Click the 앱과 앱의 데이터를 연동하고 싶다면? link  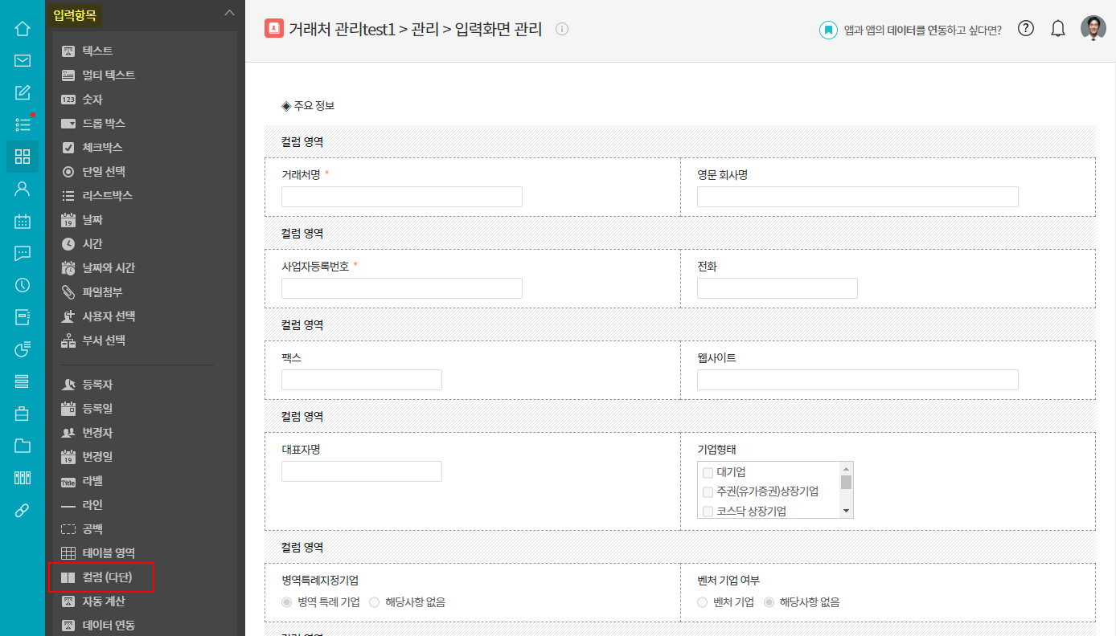[x=922, y=31]
